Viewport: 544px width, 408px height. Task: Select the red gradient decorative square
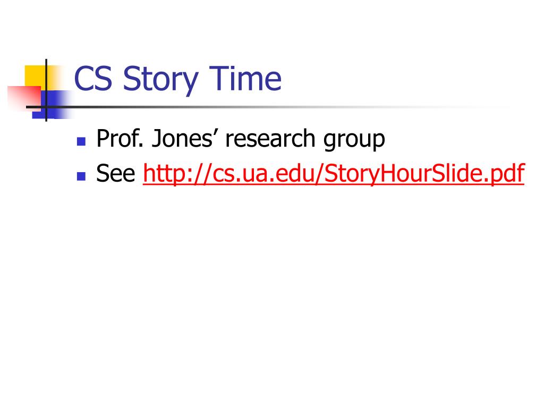(x=23, y=98)
